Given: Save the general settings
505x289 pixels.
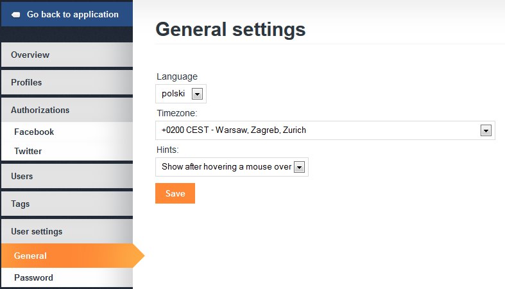Looking at the screenshot, I should point(175,193).
